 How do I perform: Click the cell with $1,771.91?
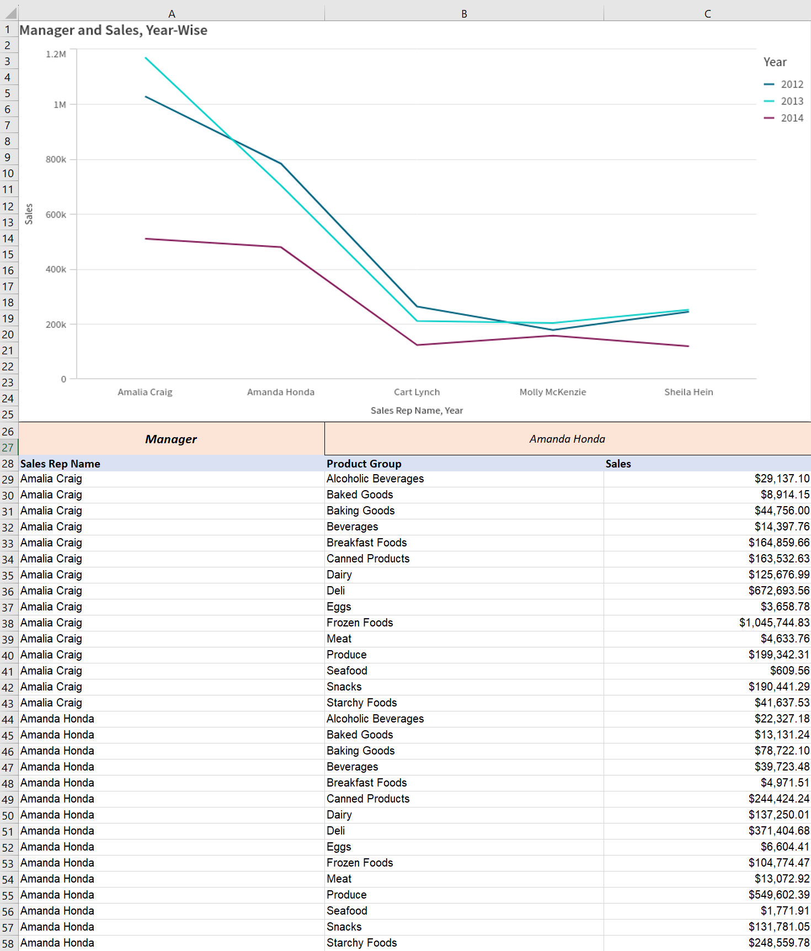(x=707, y=911)
